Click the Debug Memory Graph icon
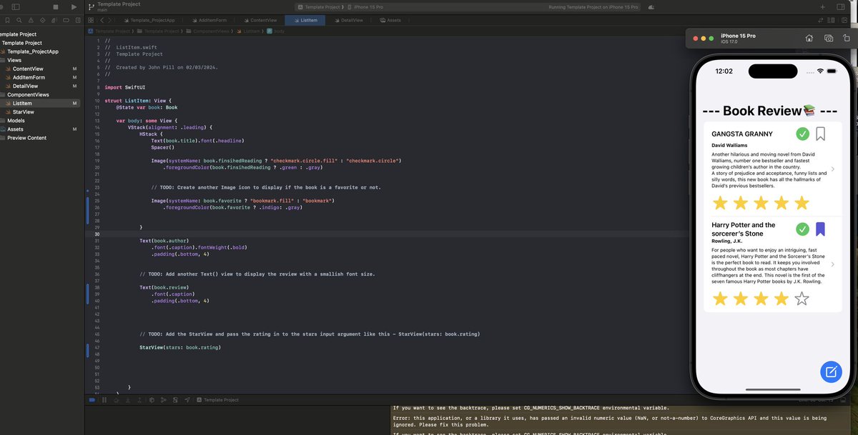The height and width of the screenshot is (435, 858). (164, 400)
